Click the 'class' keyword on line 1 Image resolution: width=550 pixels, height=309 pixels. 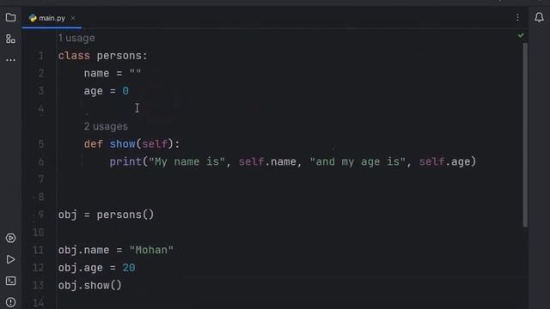pos(74,56)
